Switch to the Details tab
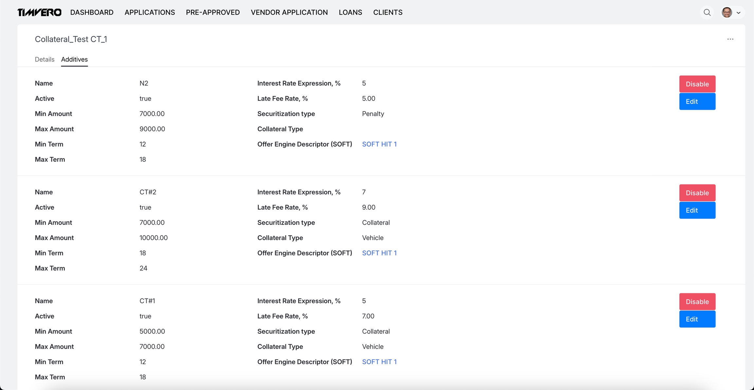Viewport: 754px width, 390px height. pos(45,59)
